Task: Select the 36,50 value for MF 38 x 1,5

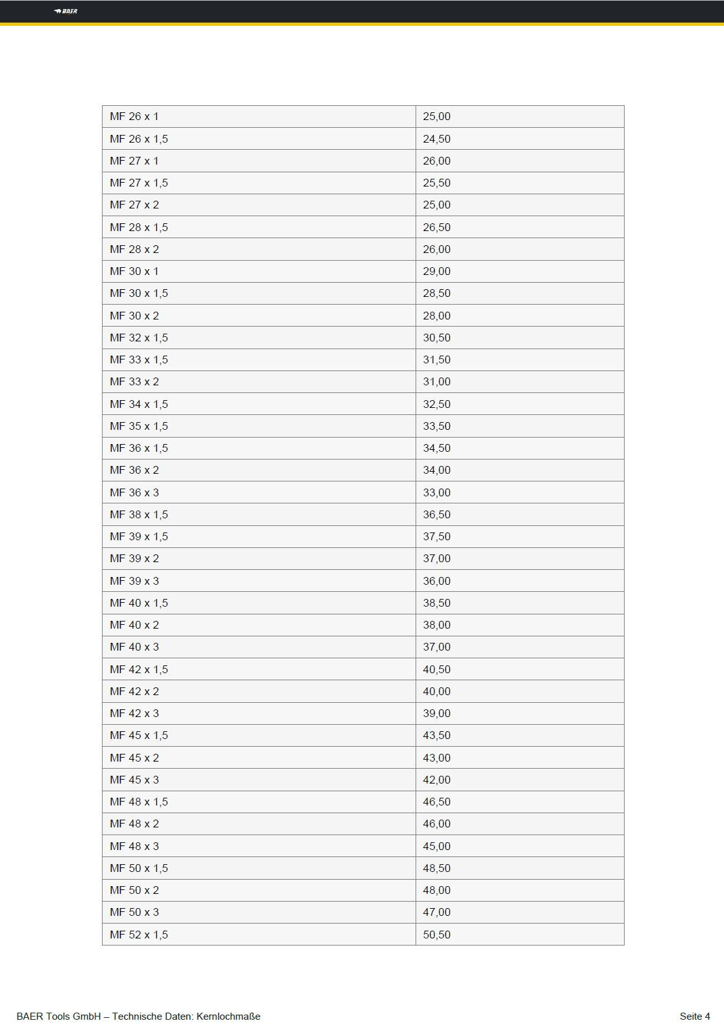Action: 437,514
